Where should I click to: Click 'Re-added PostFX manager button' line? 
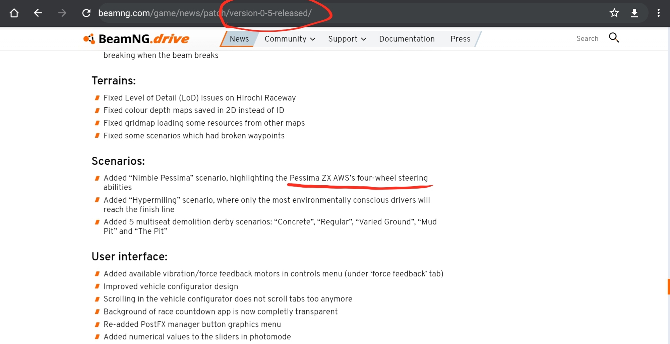pyautogui.click(x=192, y=324)
